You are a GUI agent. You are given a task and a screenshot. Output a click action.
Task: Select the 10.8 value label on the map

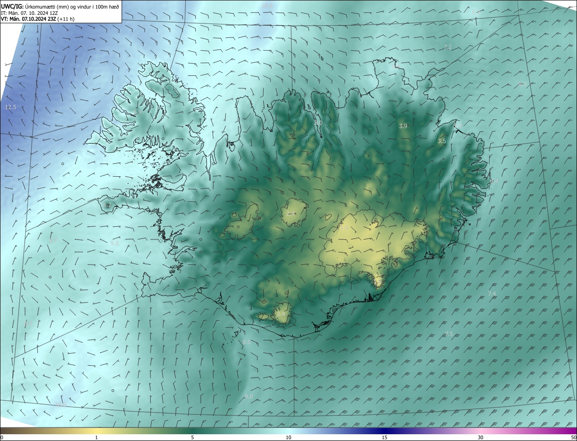[x=267, y=5]
